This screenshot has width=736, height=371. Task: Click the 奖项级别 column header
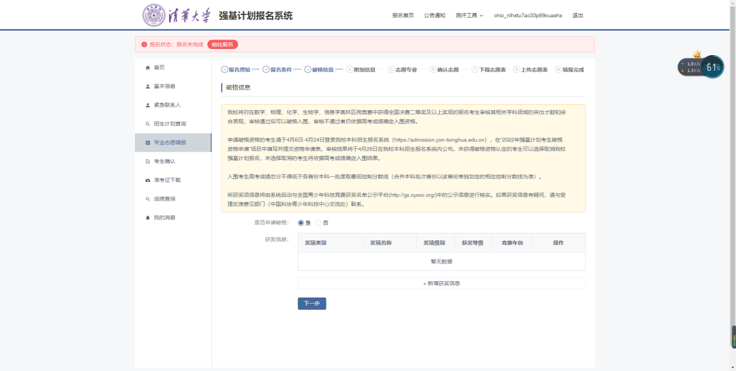tap(434, 243)
